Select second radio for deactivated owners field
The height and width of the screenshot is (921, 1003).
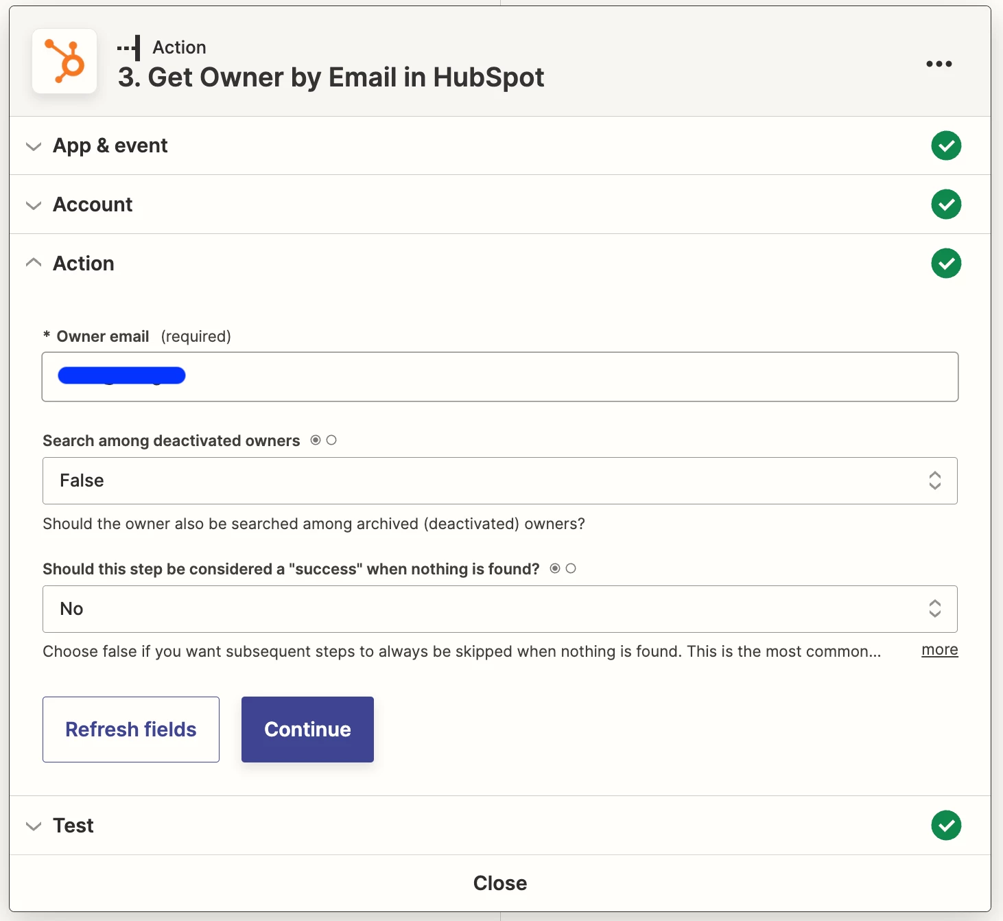coord(331,440)
